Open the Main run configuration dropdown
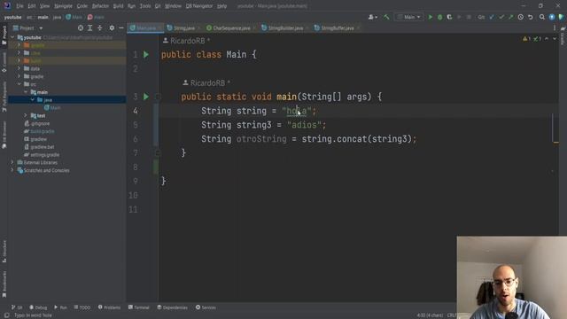The image size is (567, 319). 409,17
